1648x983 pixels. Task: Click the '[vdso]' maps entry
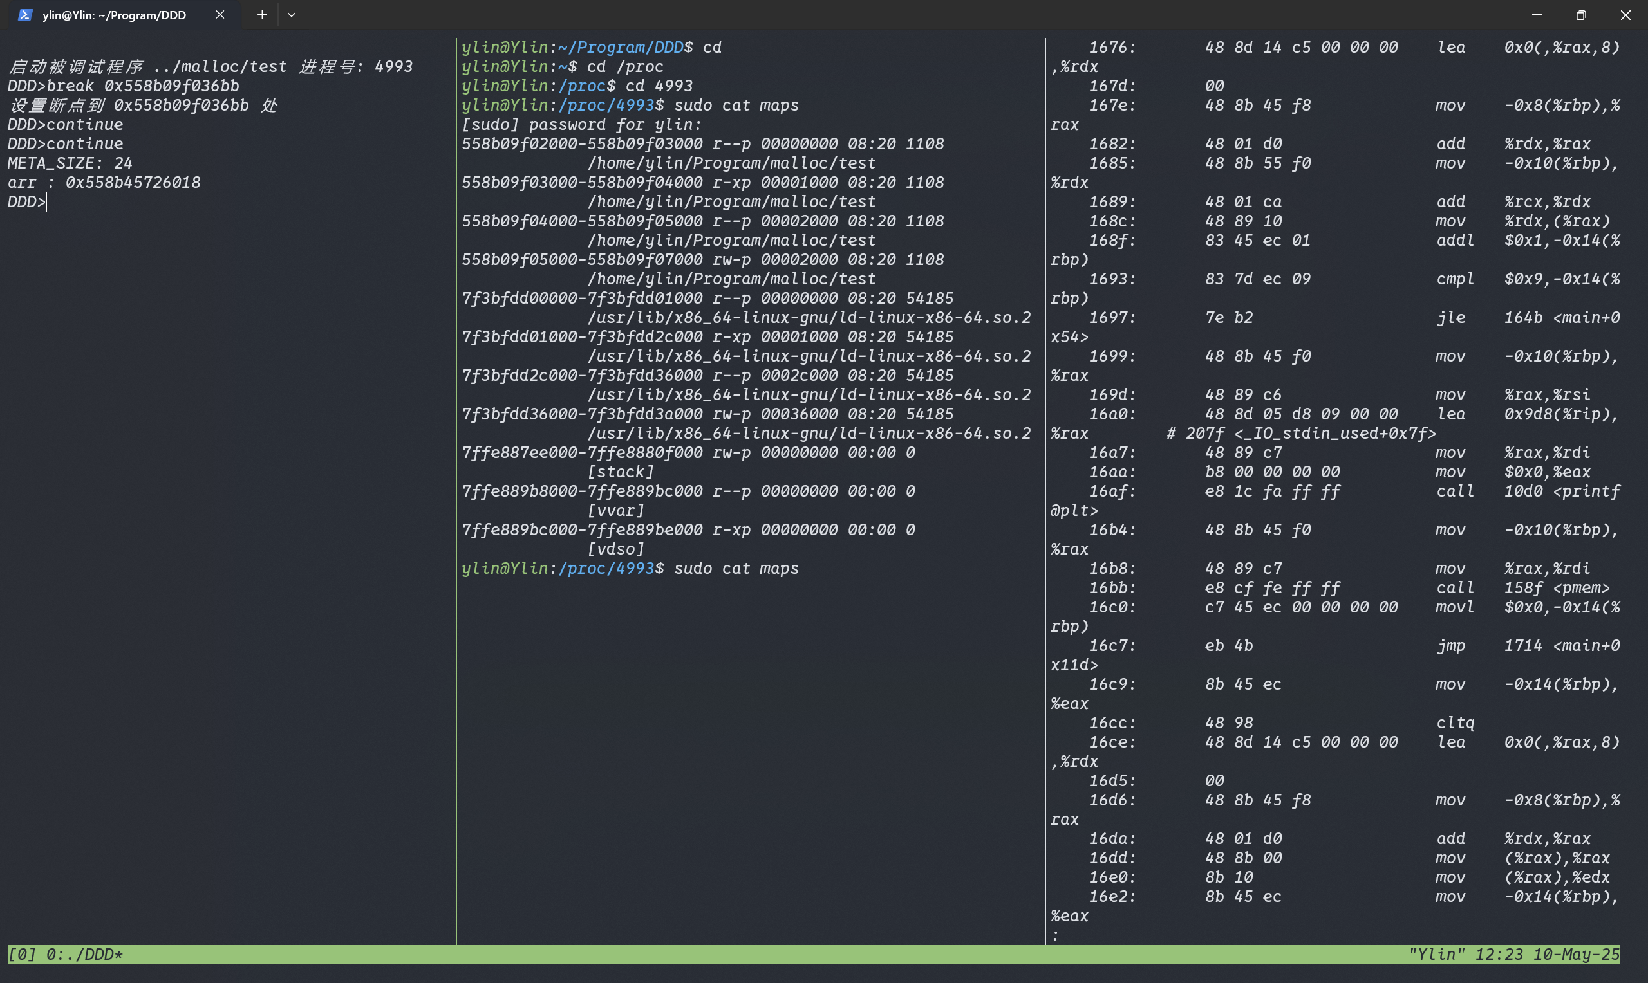click(615, 549)
